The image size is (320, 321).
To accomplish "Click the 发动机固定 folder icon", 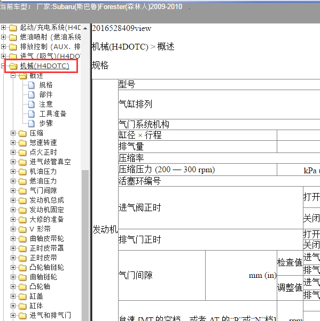I will pos(22,210).
